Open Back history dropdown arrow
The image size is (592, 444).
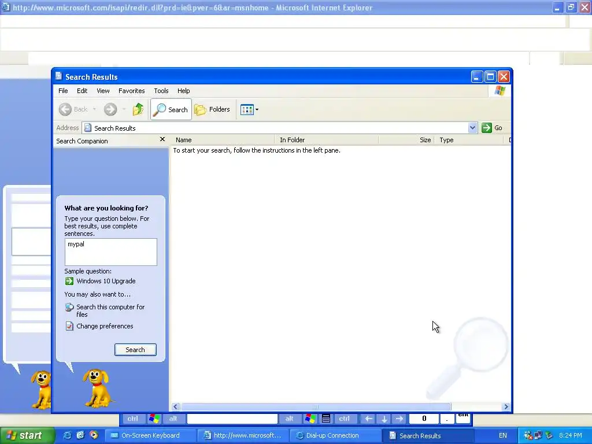coord(94,109)
